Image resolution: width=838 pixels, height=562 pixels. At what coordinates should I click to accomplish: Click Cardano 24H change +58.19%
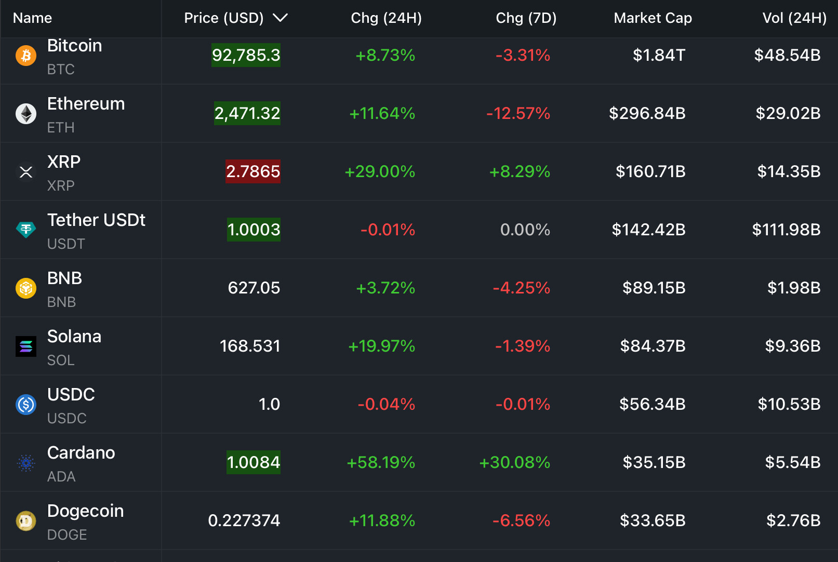point(381,462)
